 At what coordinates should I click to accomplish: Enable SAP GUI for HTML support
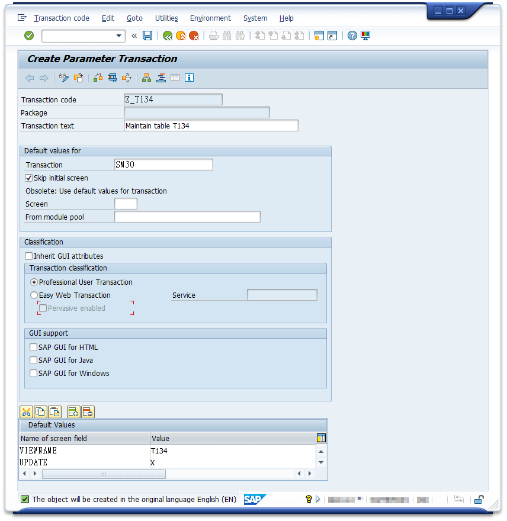click(x=34, y=347)
